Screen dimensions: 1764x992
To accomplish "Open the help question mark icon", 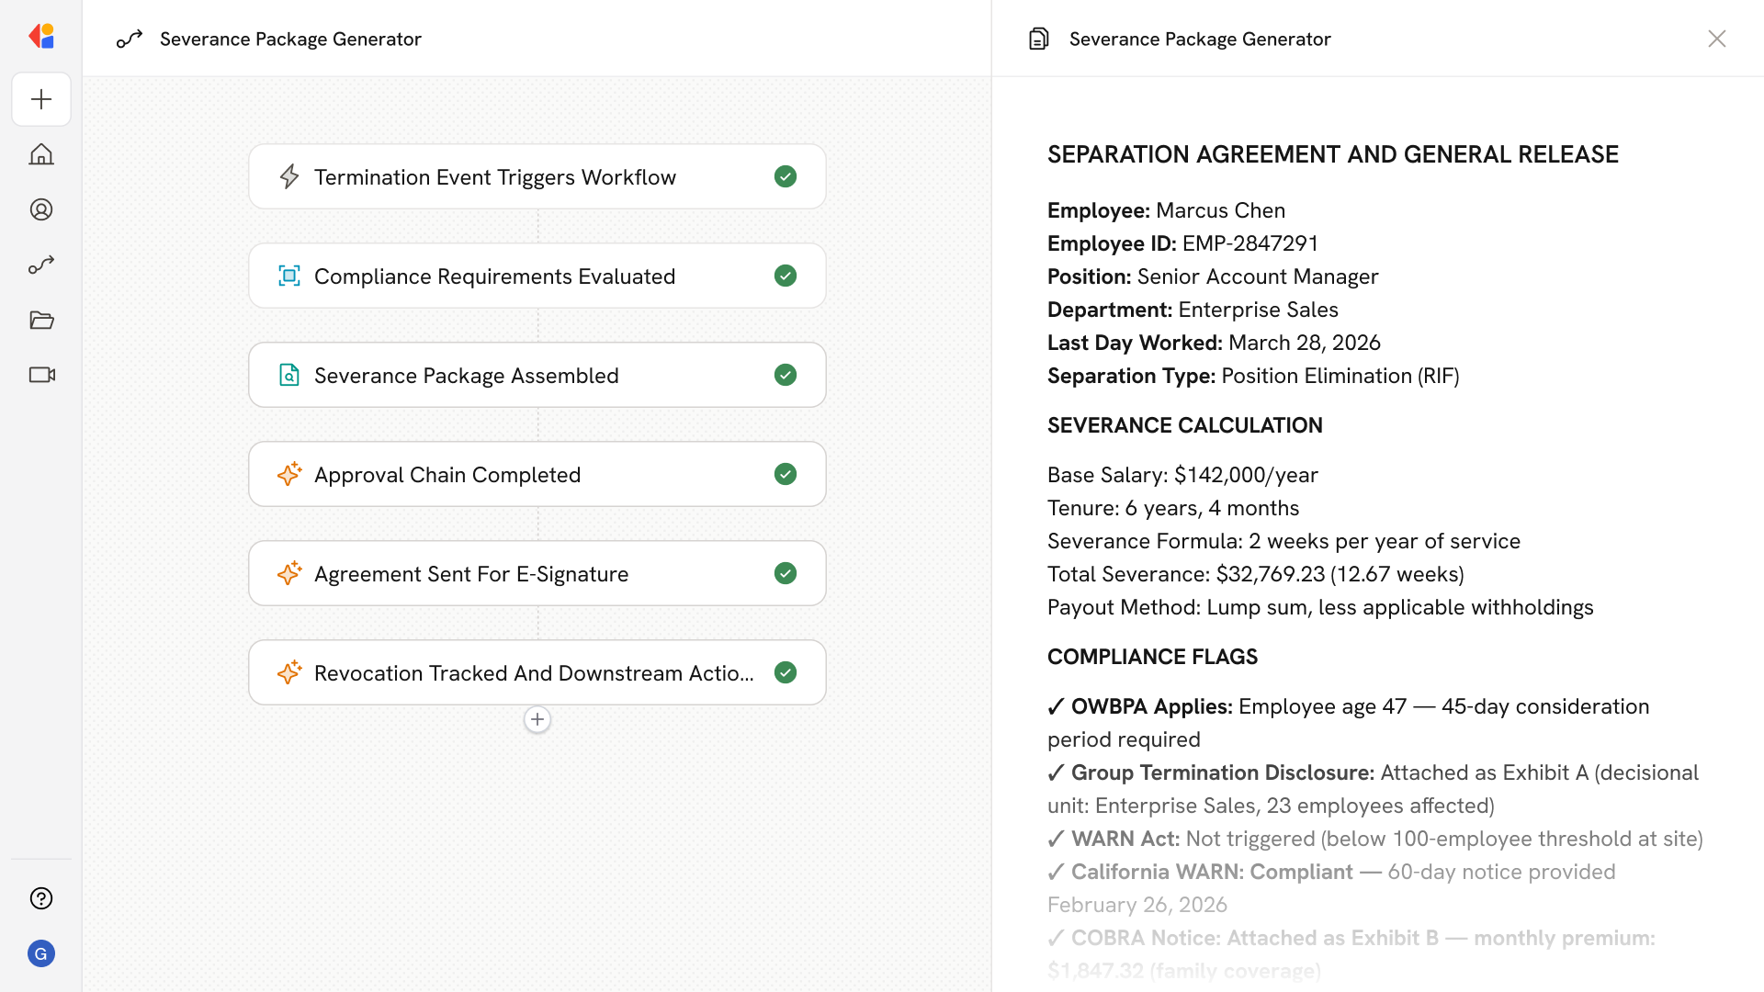I will pyautogui.click(x=41, y=898).
